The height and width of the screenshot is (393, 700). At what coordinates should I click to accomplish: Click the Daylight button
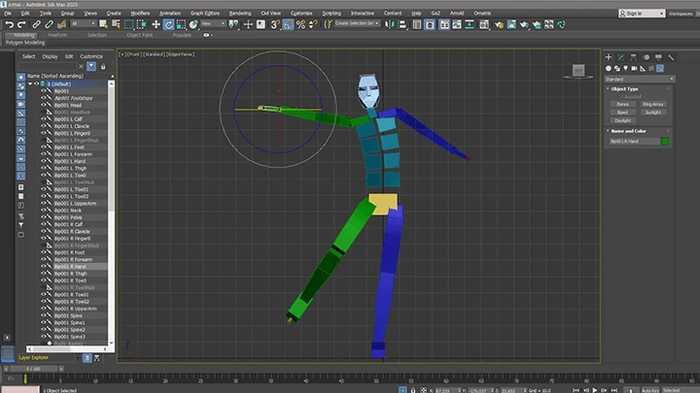pyautogui.click(x=623, y=120)
